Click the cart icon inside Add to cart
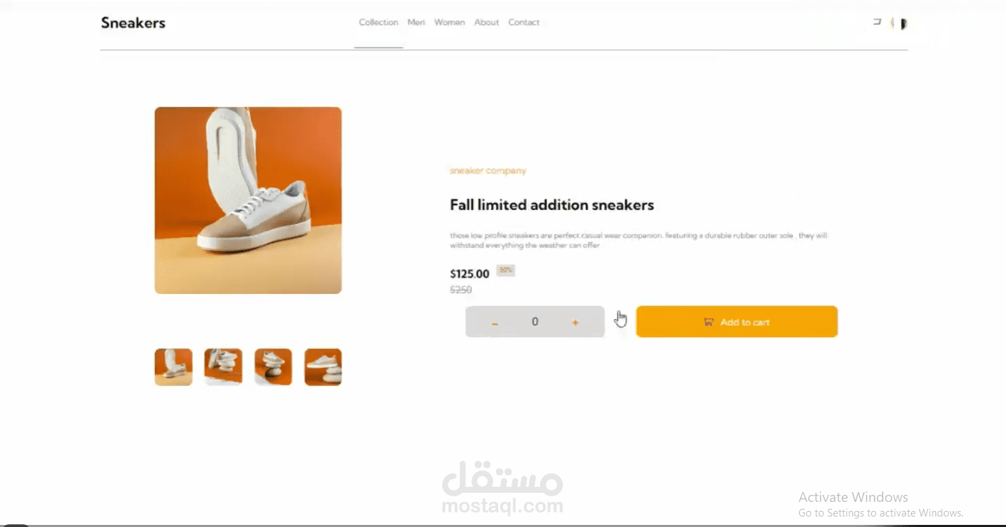 tap(708, 322)
